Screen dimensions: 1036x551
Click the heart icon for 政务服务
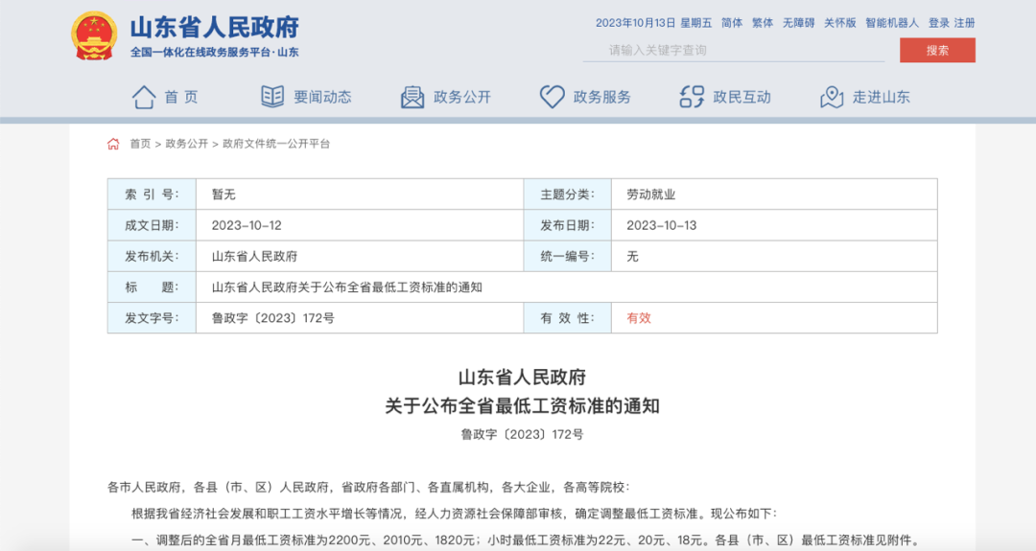pos(552,97)
